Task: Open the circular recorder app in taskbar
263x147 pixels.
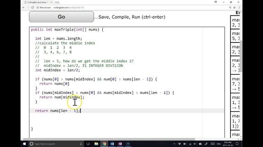Action: pos(128,144)
